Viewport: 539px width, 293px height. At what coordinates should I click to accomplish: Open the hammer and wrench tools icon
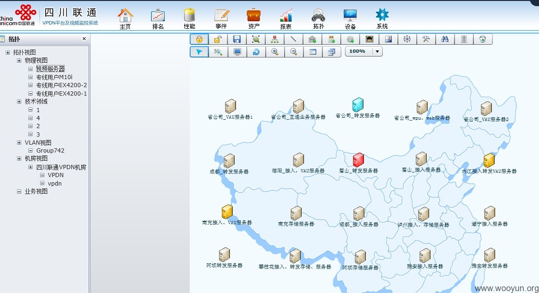point(426,39)
